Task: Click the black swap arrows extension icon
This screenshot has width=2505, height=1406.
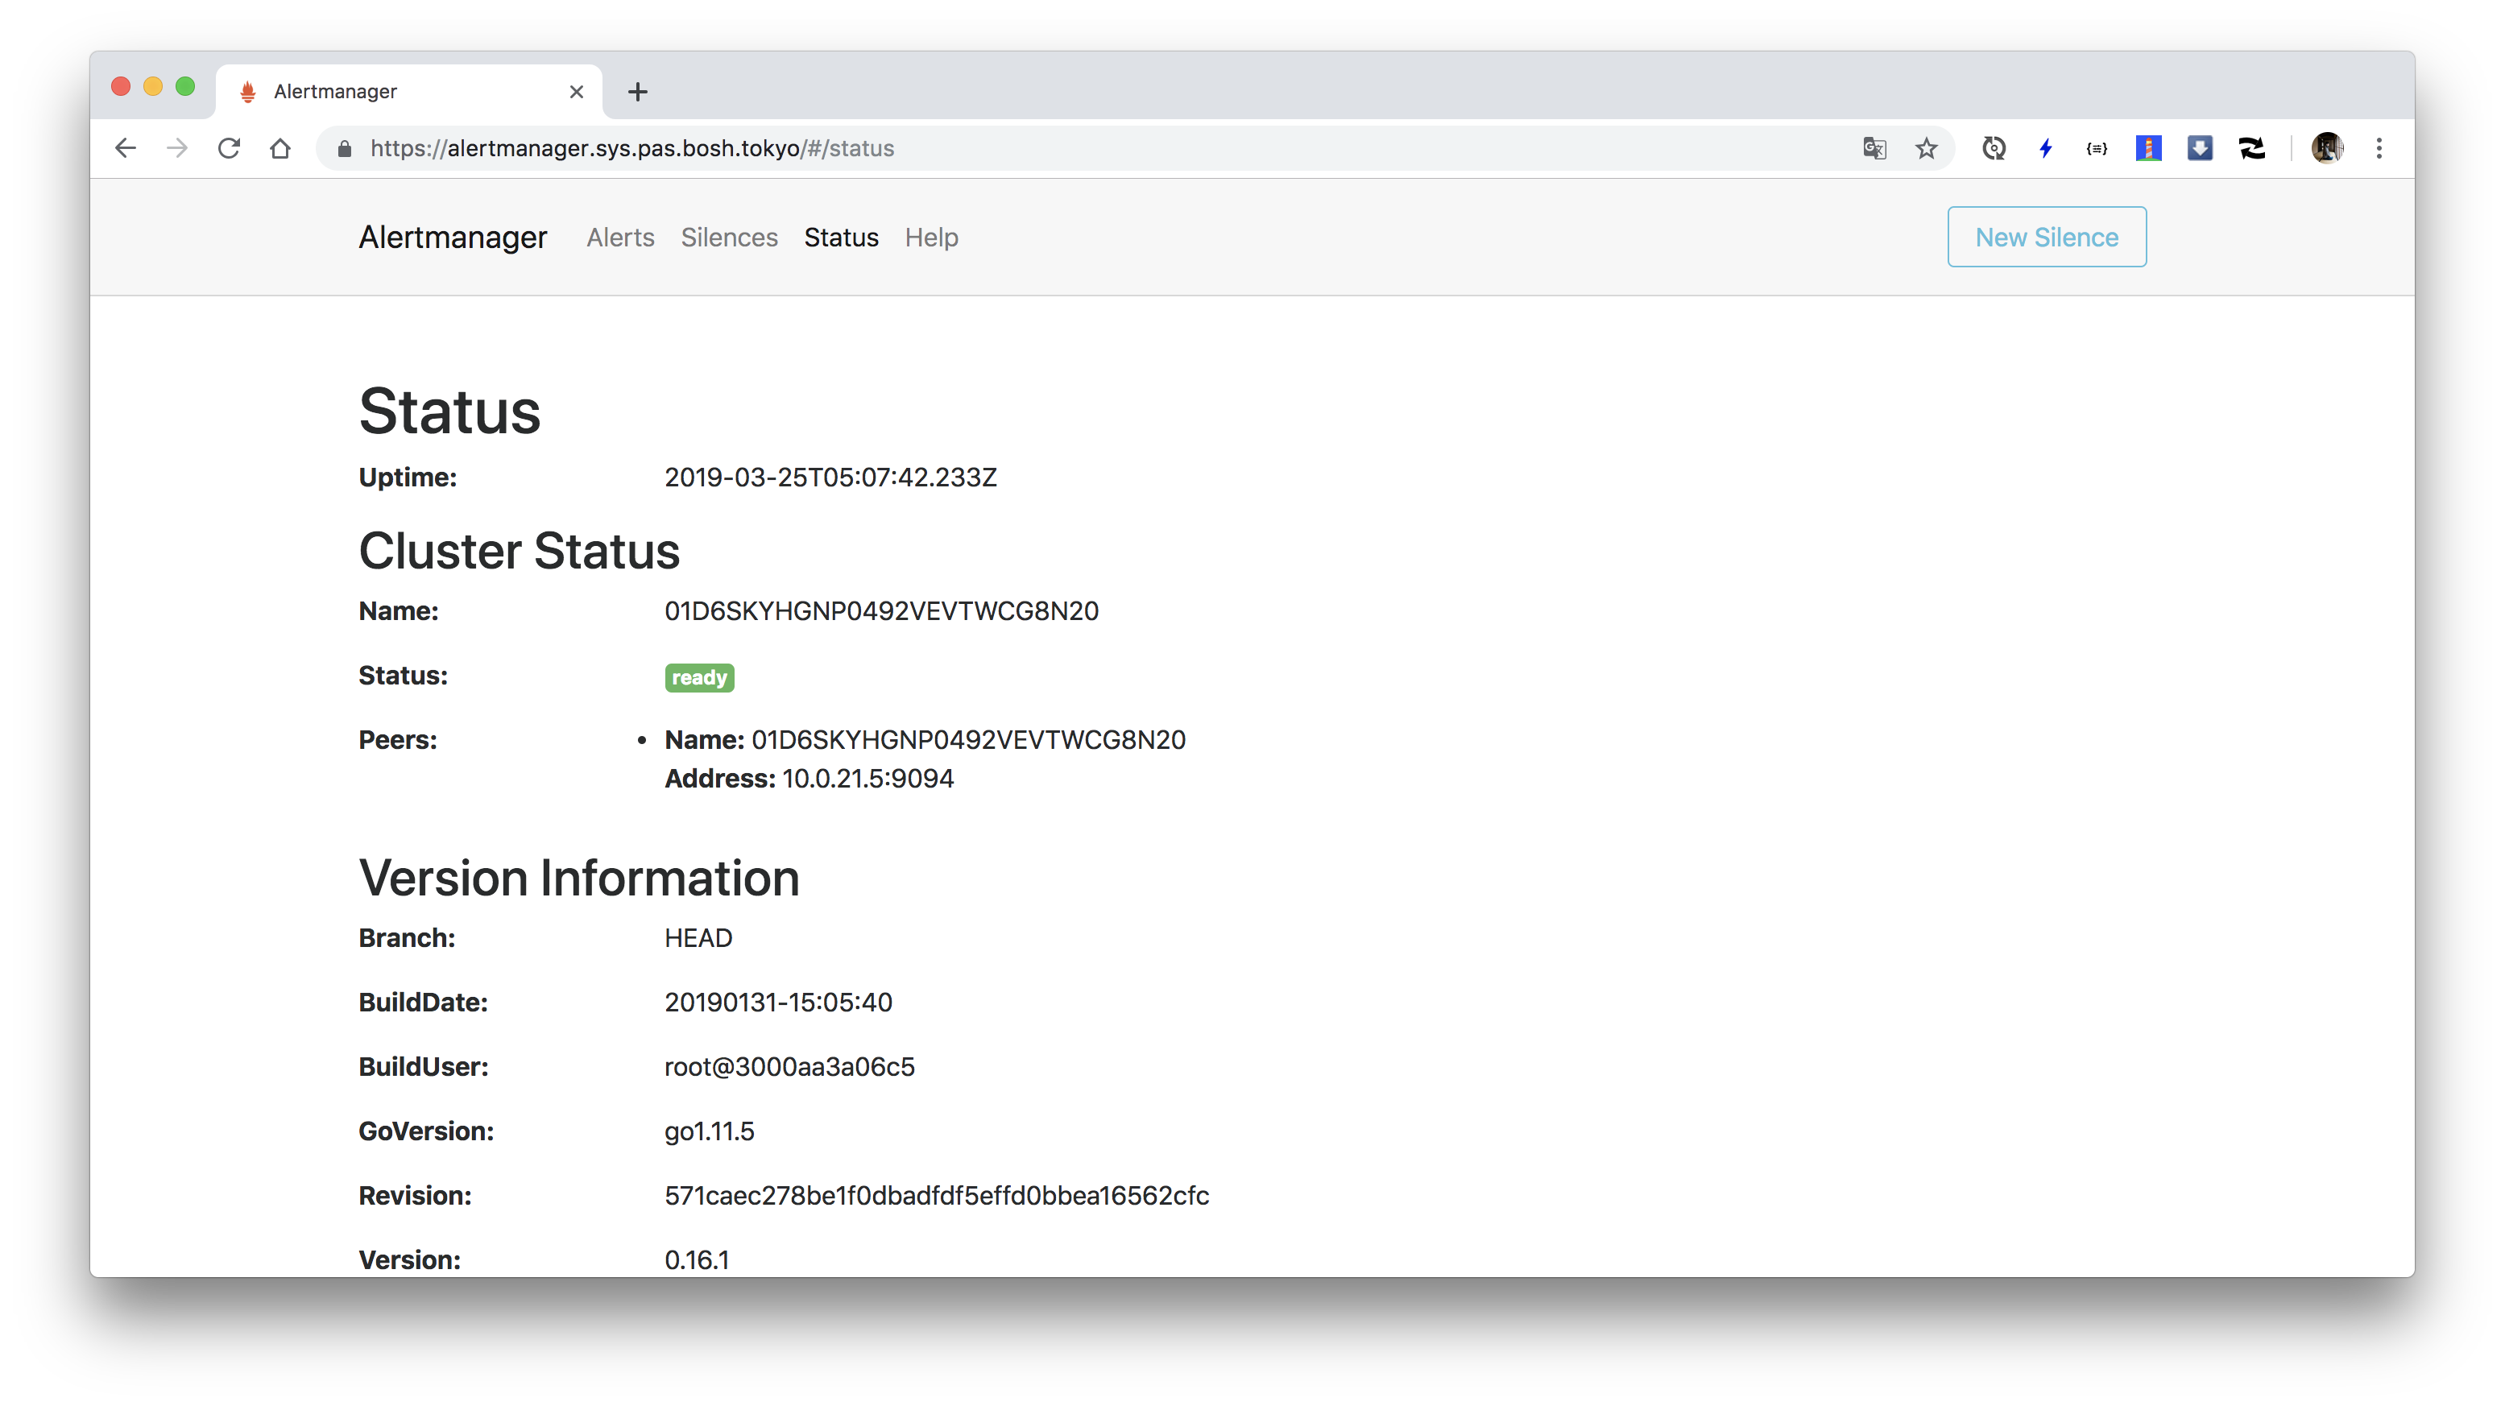Action: [2251, 148]
